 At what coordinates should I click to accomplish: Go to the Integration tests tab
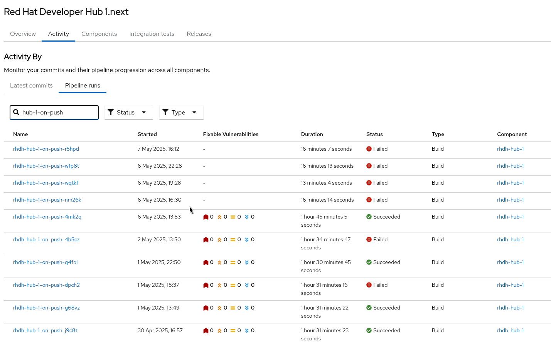click(152, 34)
